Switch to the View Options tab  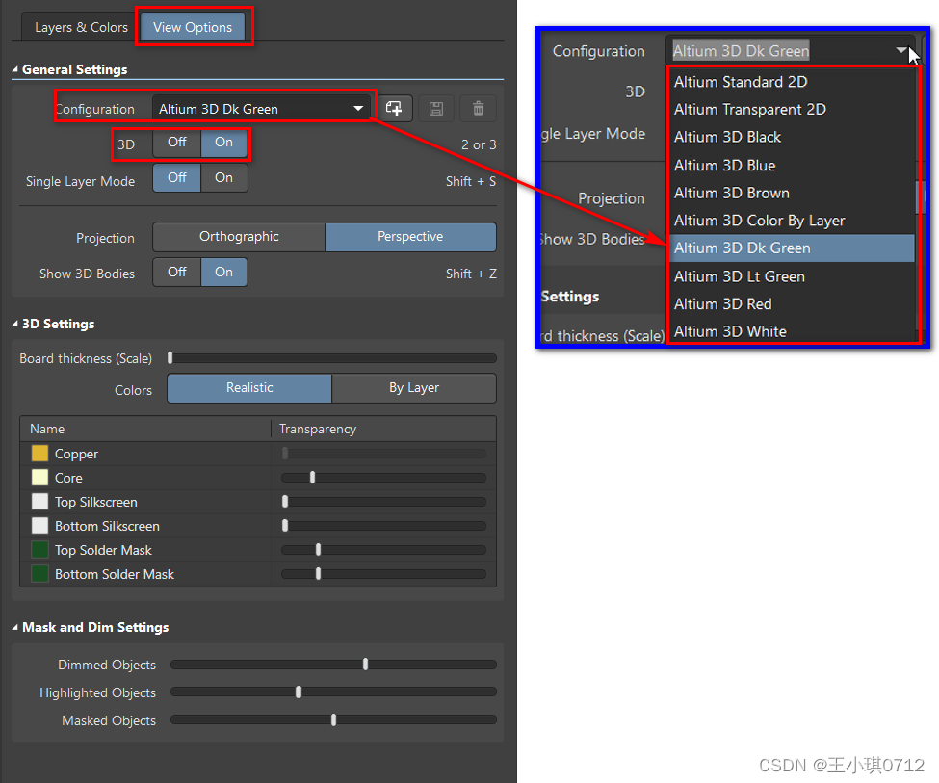coord(193,28)
